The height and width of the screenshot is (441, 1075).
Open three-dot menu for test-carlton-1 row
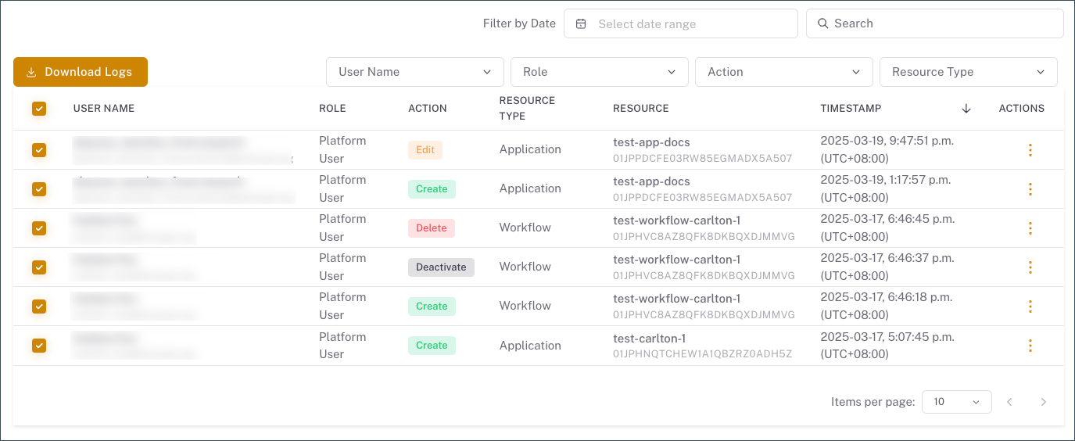point(1030,346)
